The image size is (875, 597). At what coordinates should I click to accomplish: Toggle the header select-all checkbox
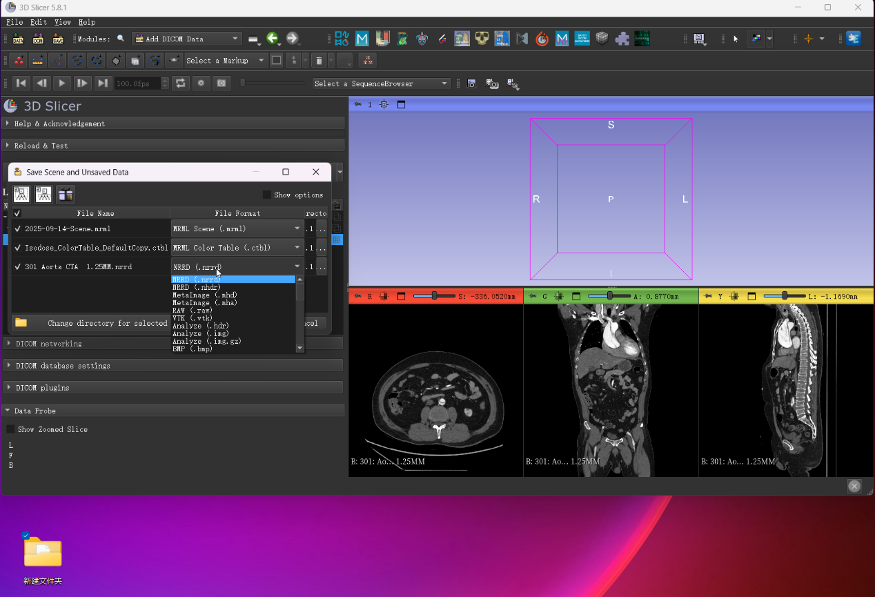(x=17, y=213)
